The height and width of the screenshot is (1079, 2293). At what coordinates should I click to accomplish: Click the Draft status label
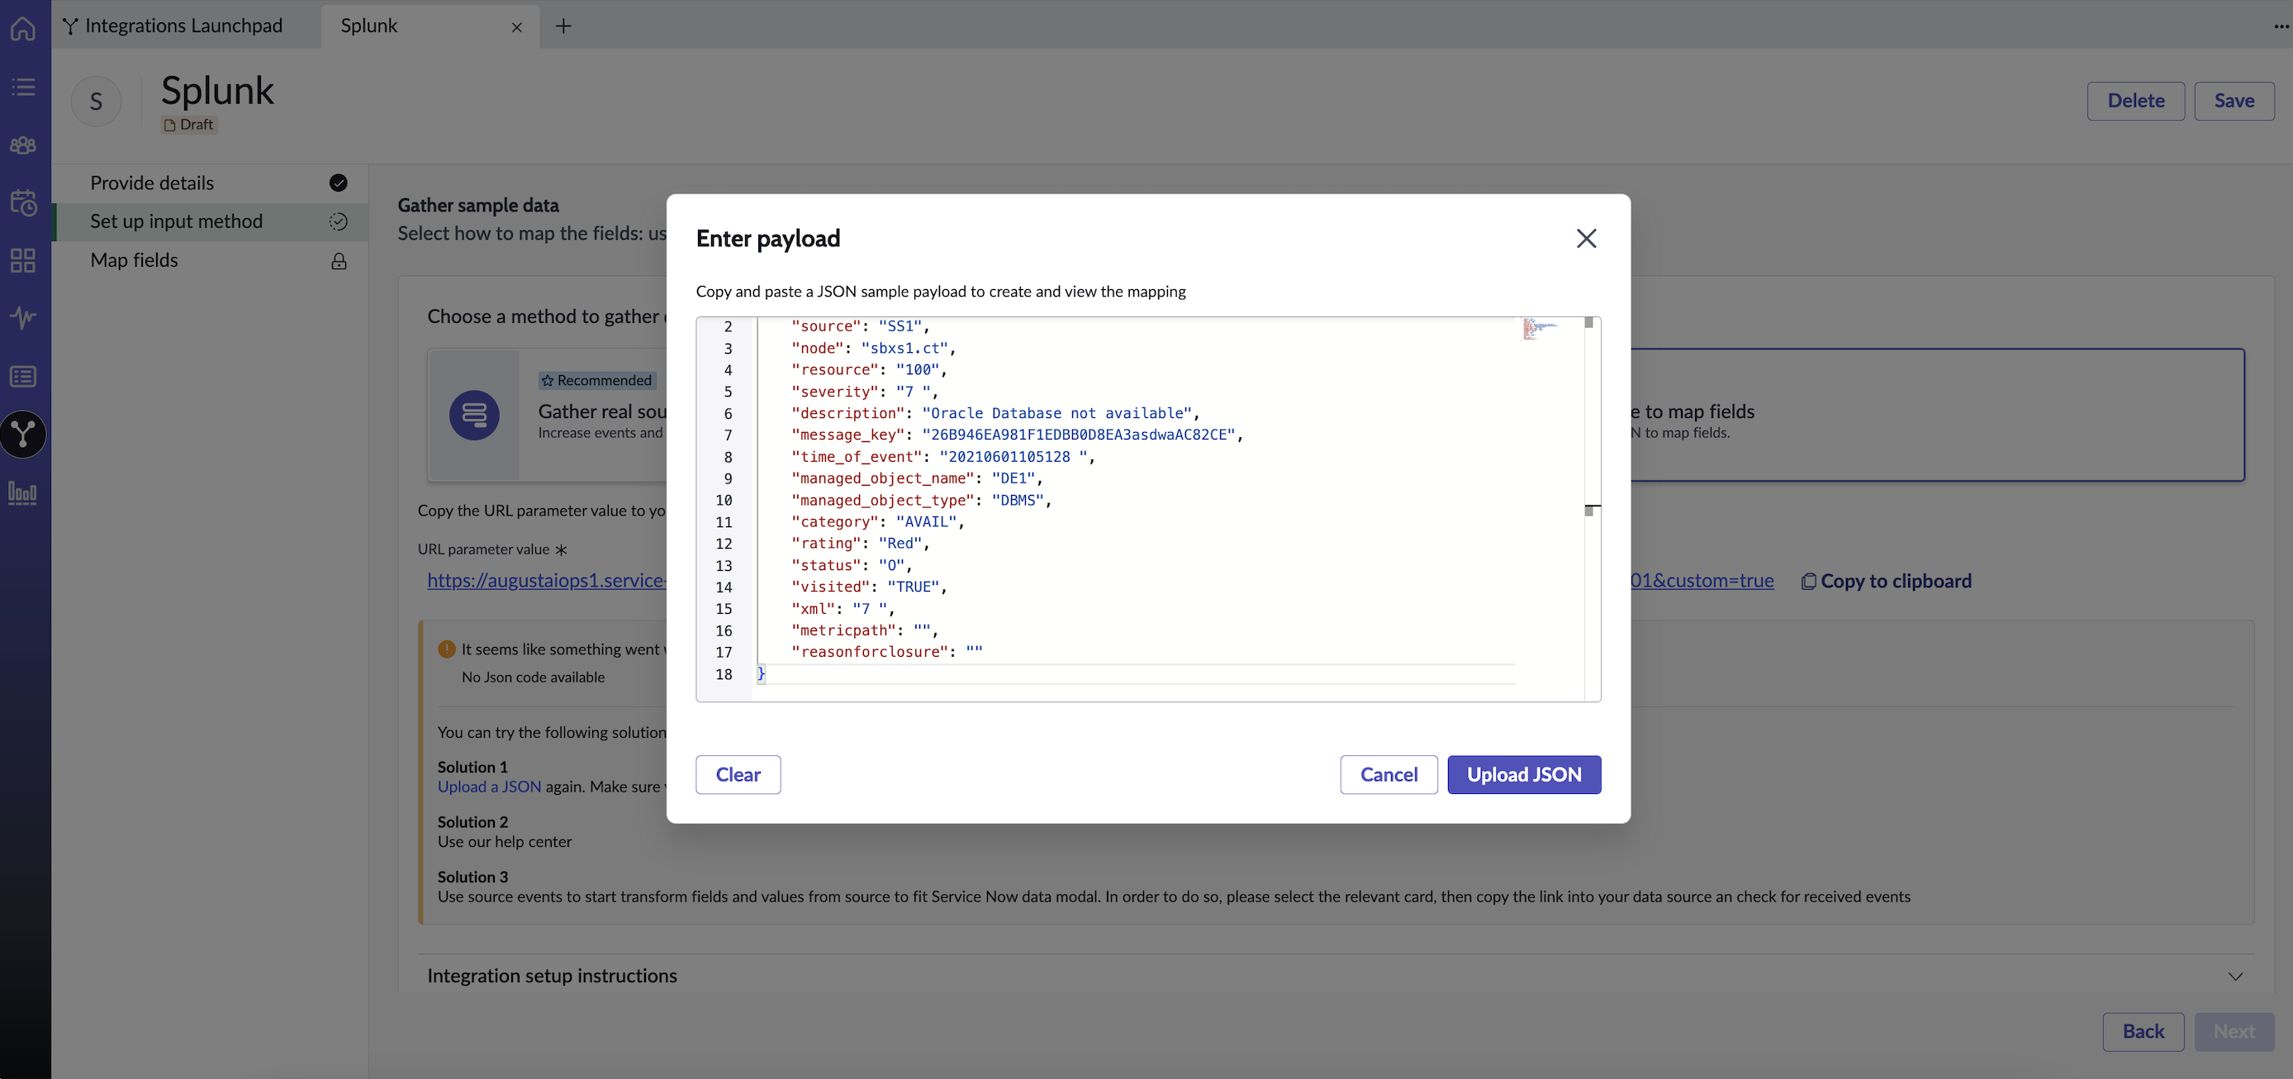coord(188,125)
